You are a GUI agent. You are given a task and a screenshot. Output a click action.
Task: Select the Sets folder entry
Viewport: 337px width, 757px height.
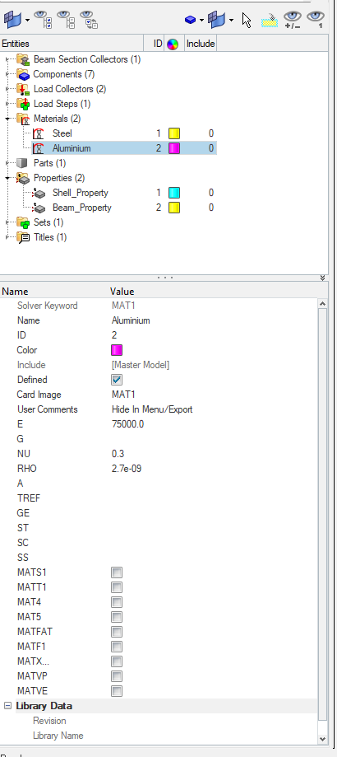tap(48, 222)
